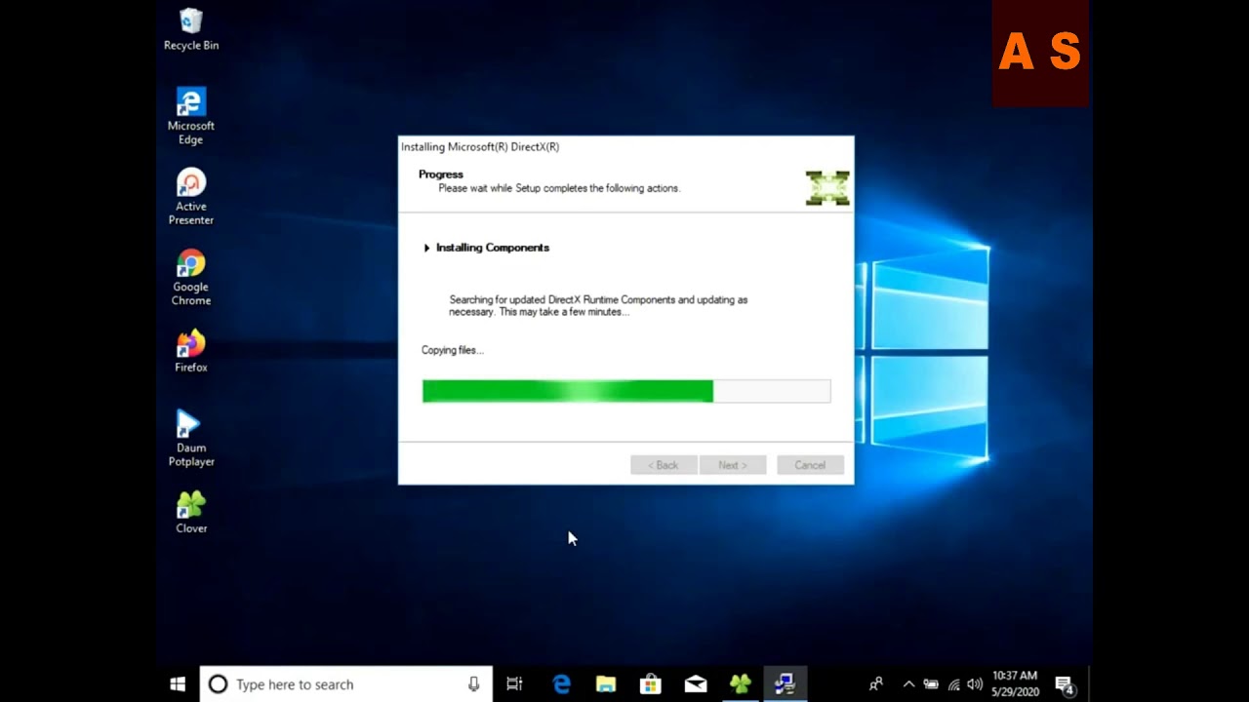Screen dimensions: 1249x702
Task: Click the 'Installing Microsoft(R) DirectX(R)' title bar
Action: pyautogui.click(x=626, y=147)
